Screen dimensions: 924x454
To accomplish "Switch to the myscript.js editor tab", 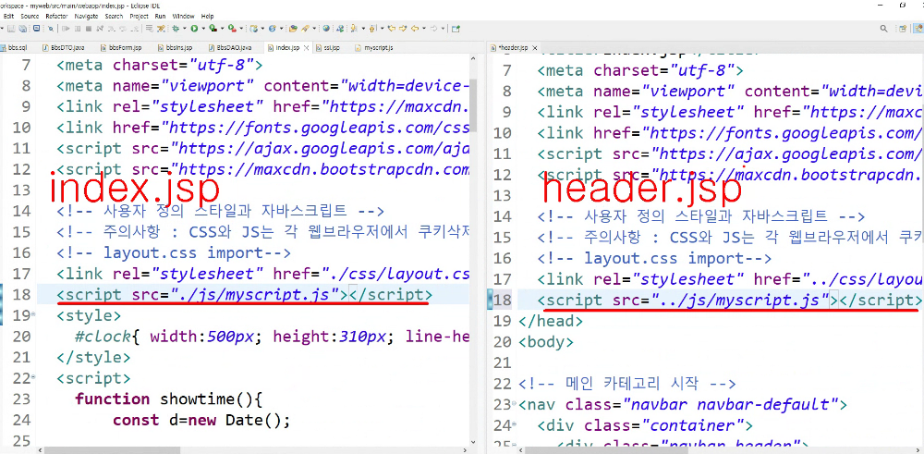I will click(373, 47).
